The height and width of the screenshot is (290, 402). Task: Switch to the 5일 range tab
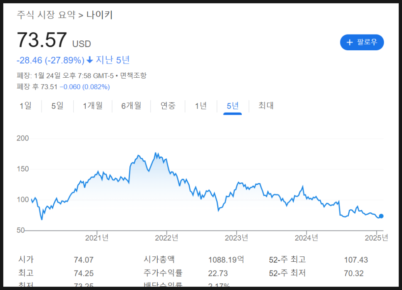(x=57, y=106)
